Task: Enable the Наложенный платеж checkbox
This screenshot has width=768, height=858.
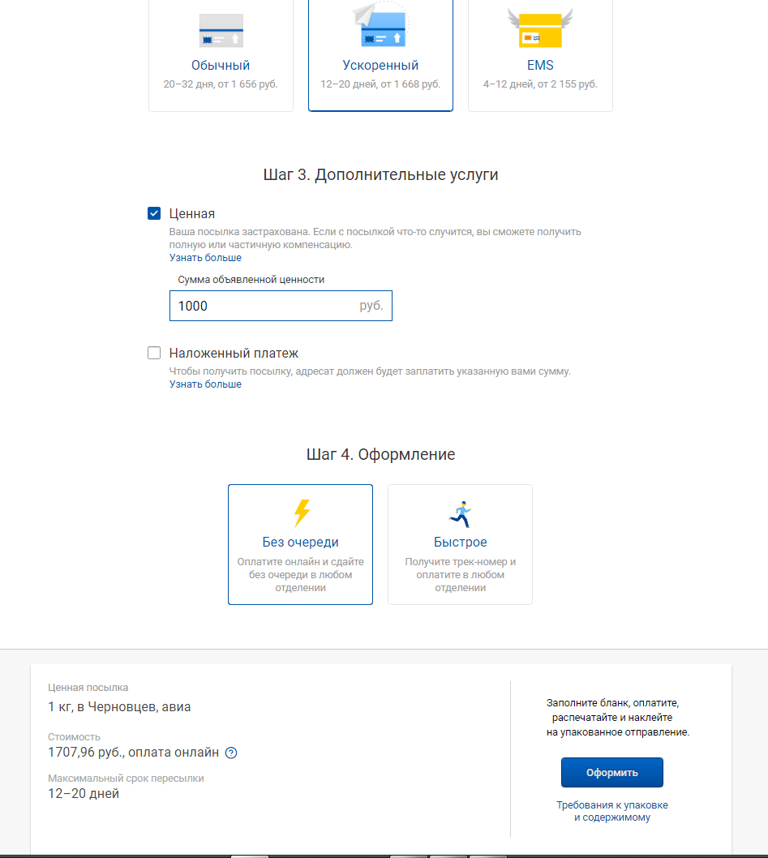Action: tap(154, 353)
